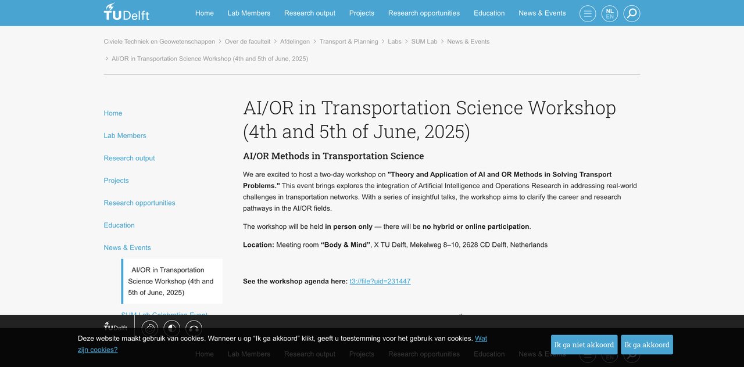The image size is (744, 367).
Task: Open Research opportunities in the left sidebar
Action: click(x=139, y=203)
